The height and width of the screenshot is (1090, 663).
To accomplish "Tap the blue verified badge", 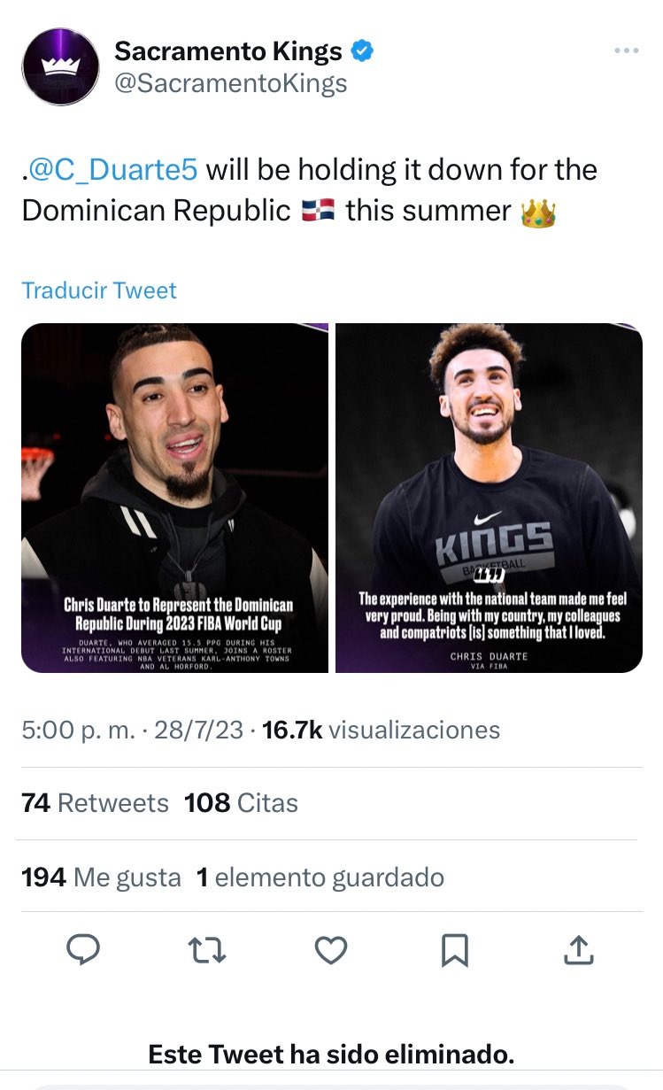I will pyautogui.click(x=362, y=51).
